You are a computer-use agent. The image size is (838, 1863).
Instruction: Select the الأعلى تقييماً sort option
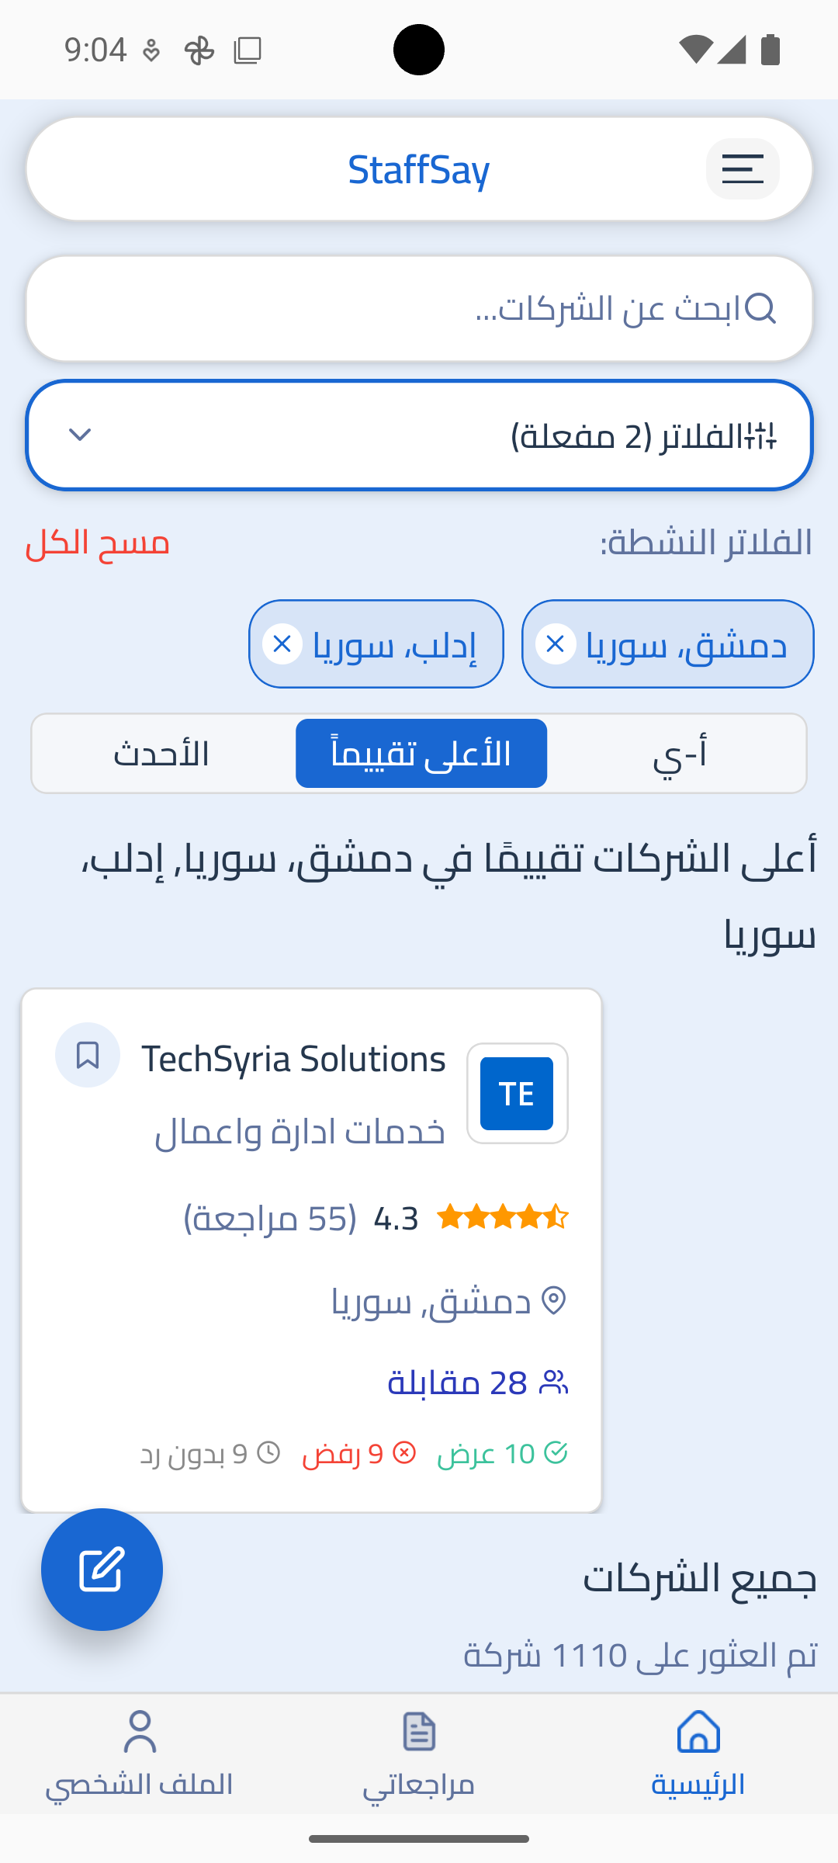[421, 754]
